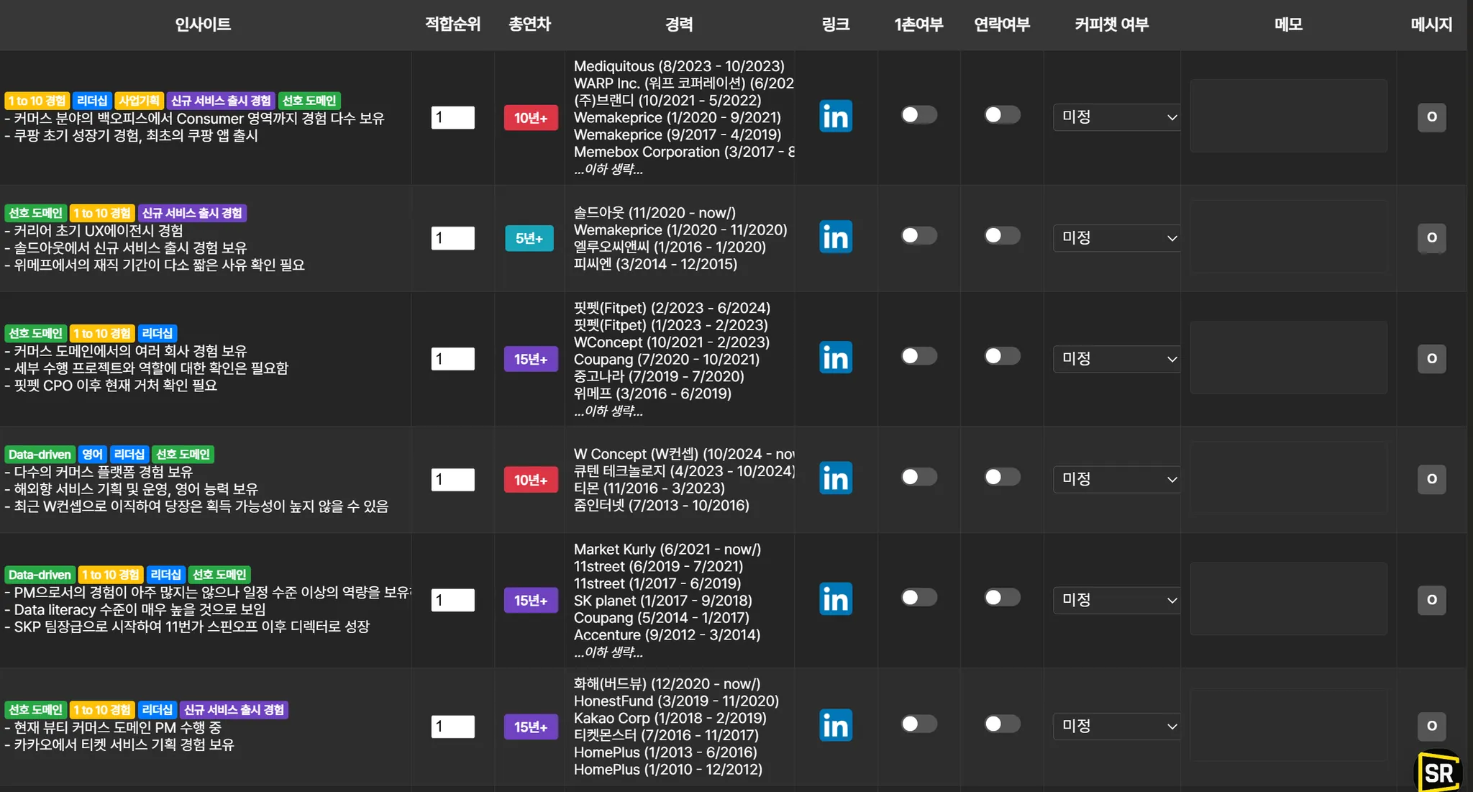Open 커피챗 dropdown for 화해(버드뷰) candidate
The height and width of the screenshot is (792, 1473).
click(x=1117, y=727)
